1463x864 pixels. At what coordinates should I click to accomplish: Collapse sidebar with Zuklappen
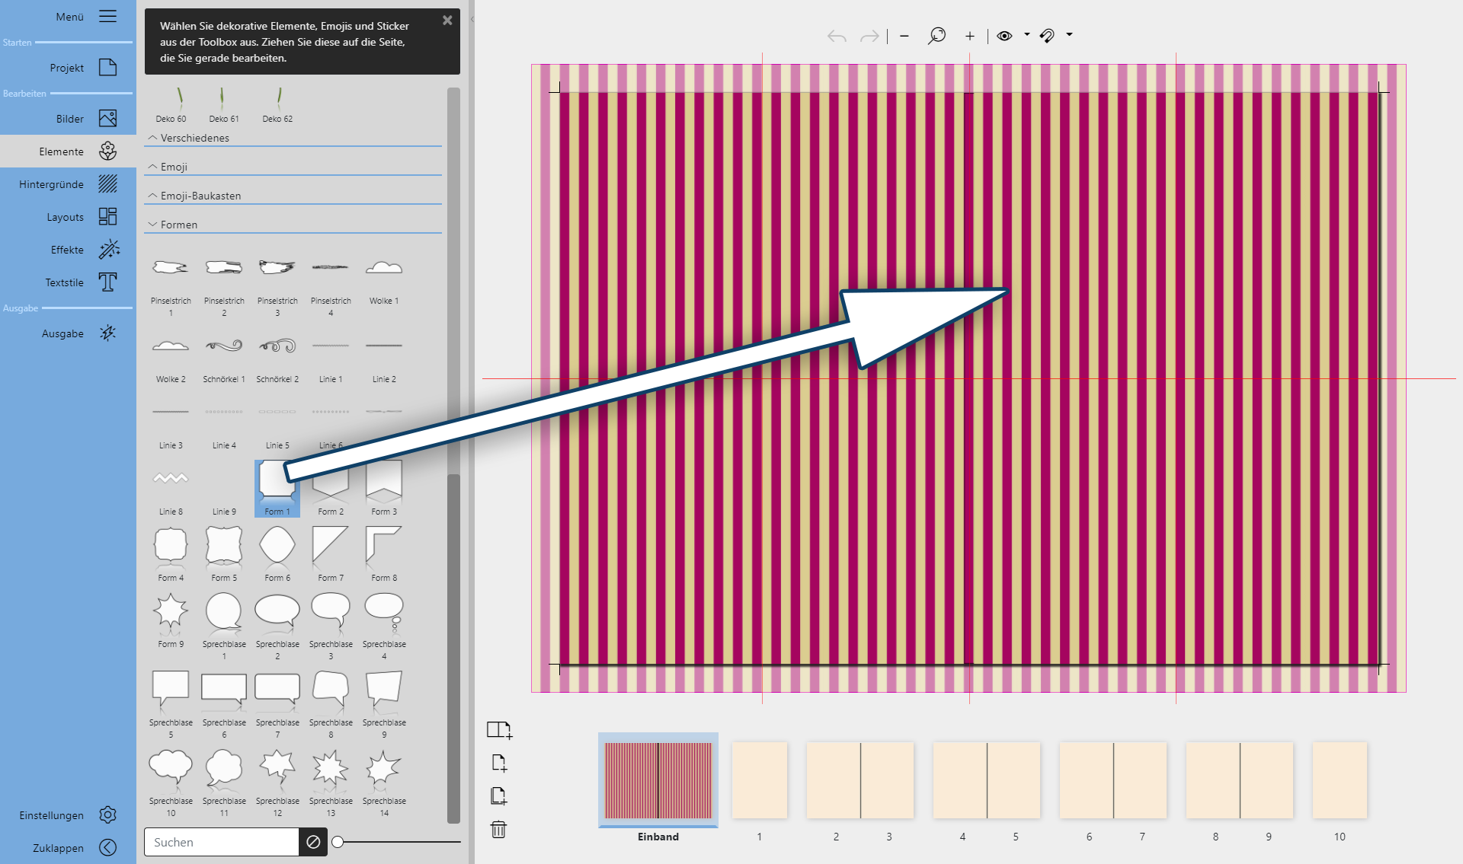[x=107, y=848]
